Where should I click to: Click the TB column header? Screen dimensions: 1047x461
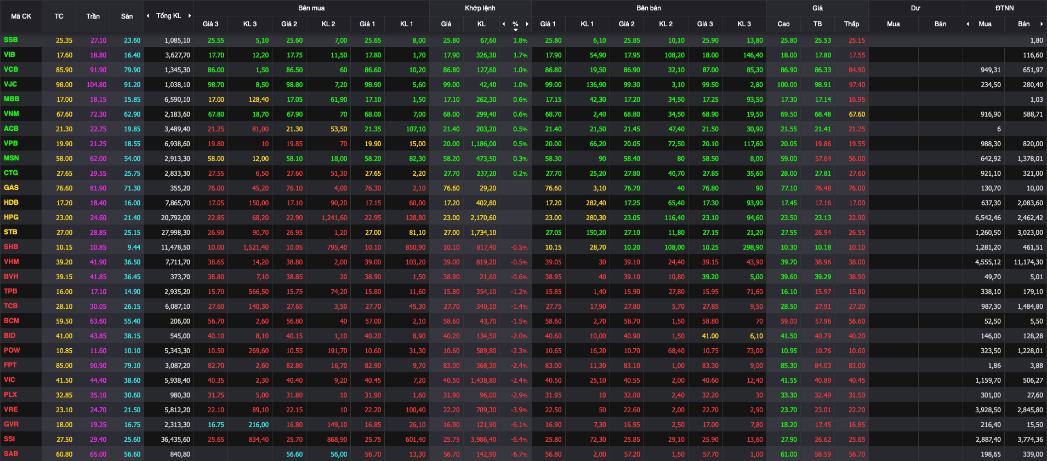[818, 24]
